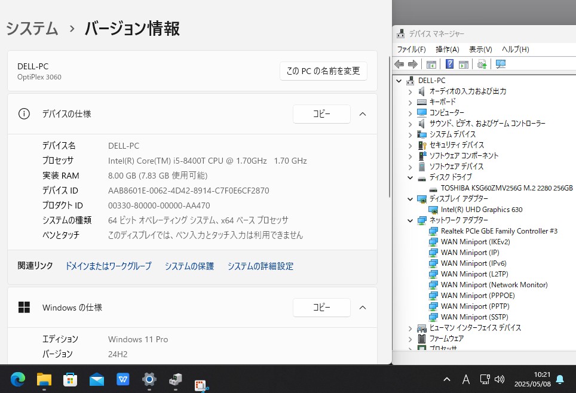576x393 pixels.
Task: Click the Settings window vertical scrollbar
Action: coord(390,127)
